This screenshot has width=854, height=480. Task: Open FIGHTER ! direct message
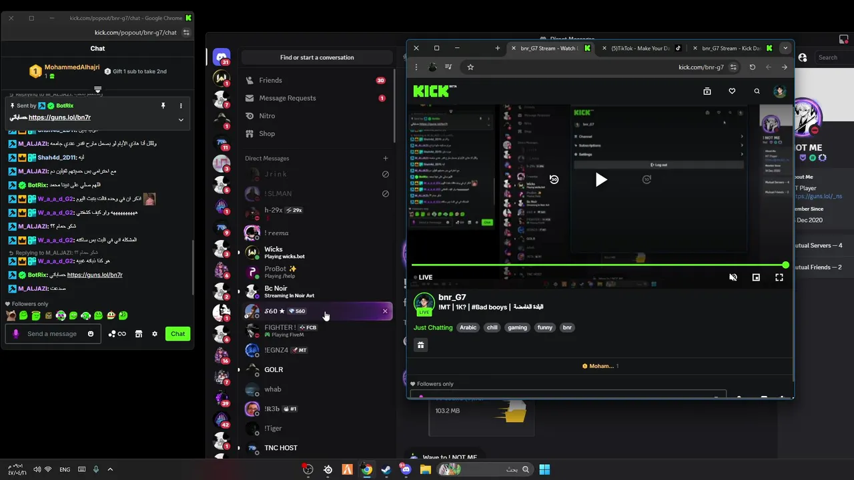click(x=317, y=331)
